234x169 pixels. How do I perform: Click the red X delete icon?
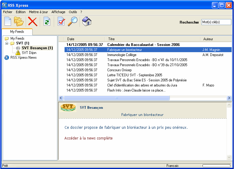[33, 21]
